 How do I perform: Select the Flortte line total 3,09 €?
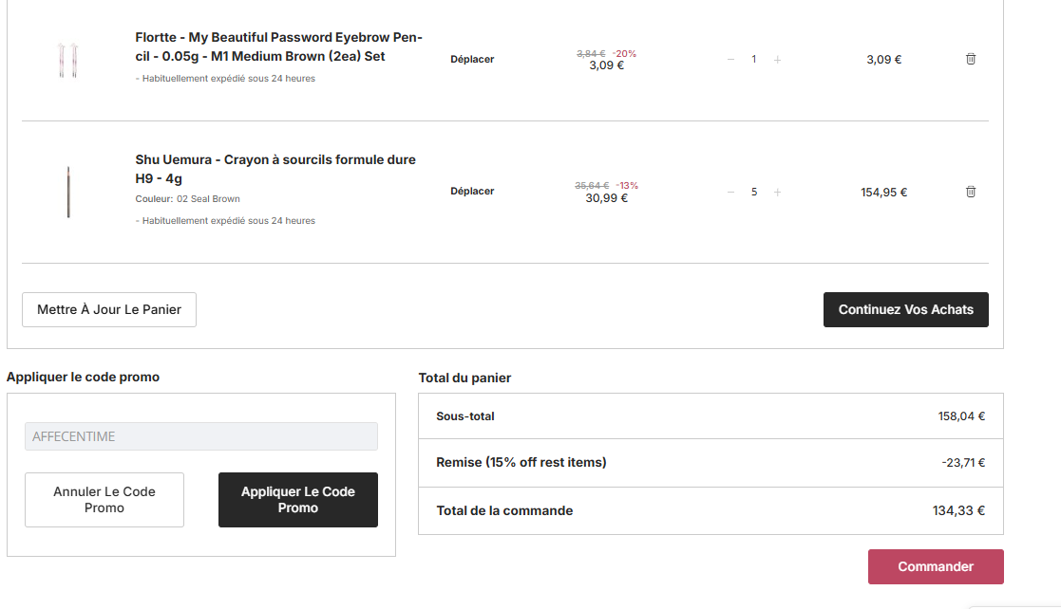tap(883, 60)
